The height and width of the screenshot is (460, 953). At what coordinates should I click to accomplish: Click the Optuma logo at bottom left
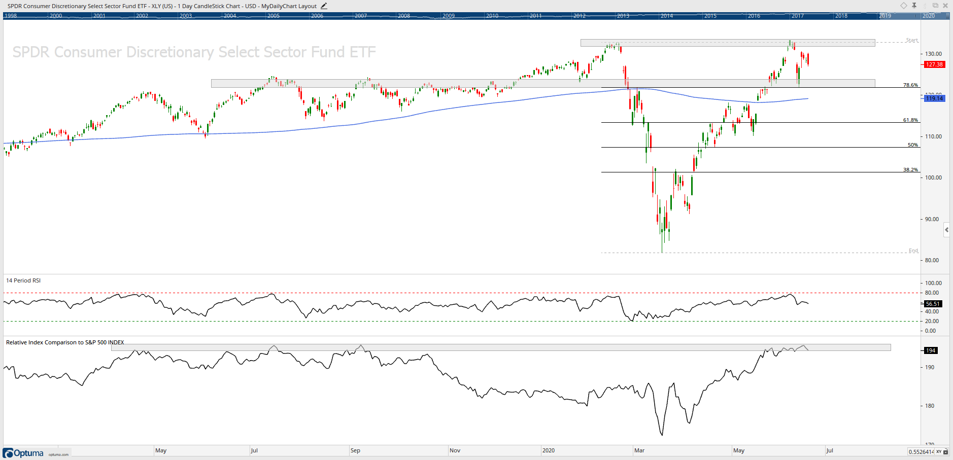point(23,453)
